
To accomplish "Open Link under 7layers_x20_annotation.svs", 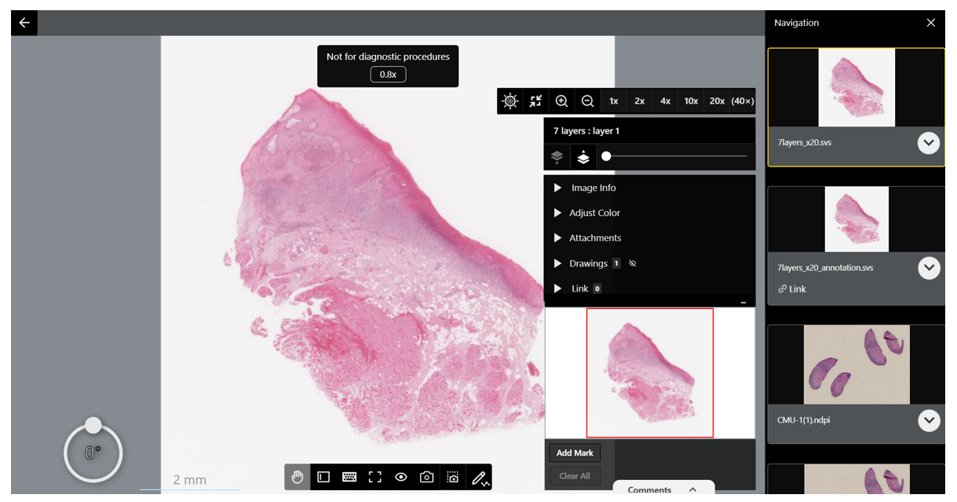I will [x=792, y=289].
